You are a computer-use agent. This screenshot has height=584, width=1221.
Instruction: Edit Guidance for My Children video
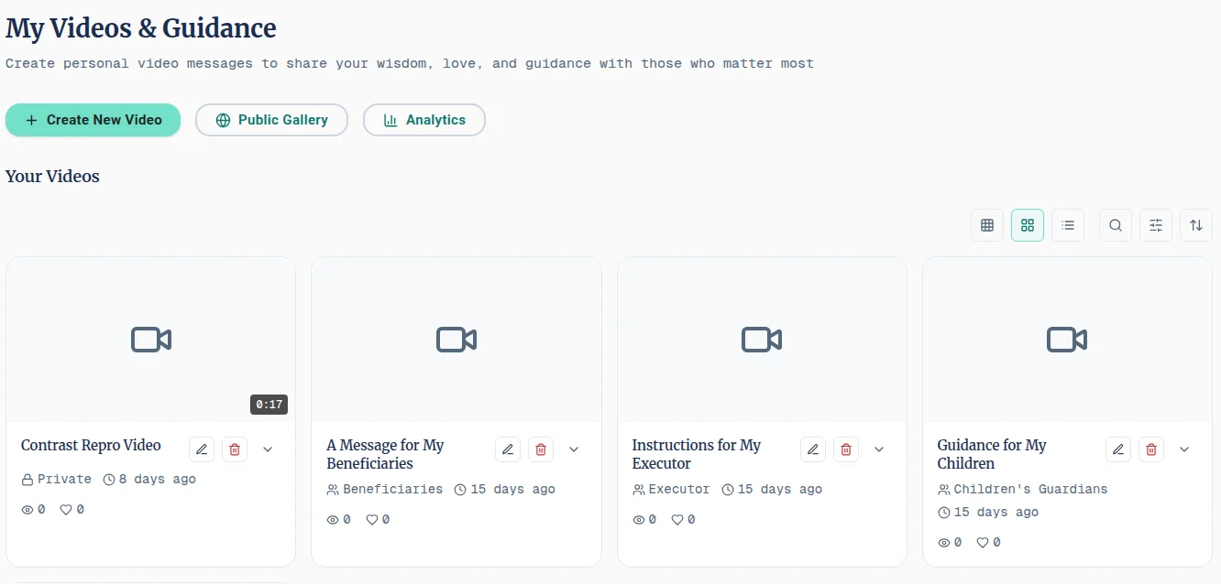1118,449
